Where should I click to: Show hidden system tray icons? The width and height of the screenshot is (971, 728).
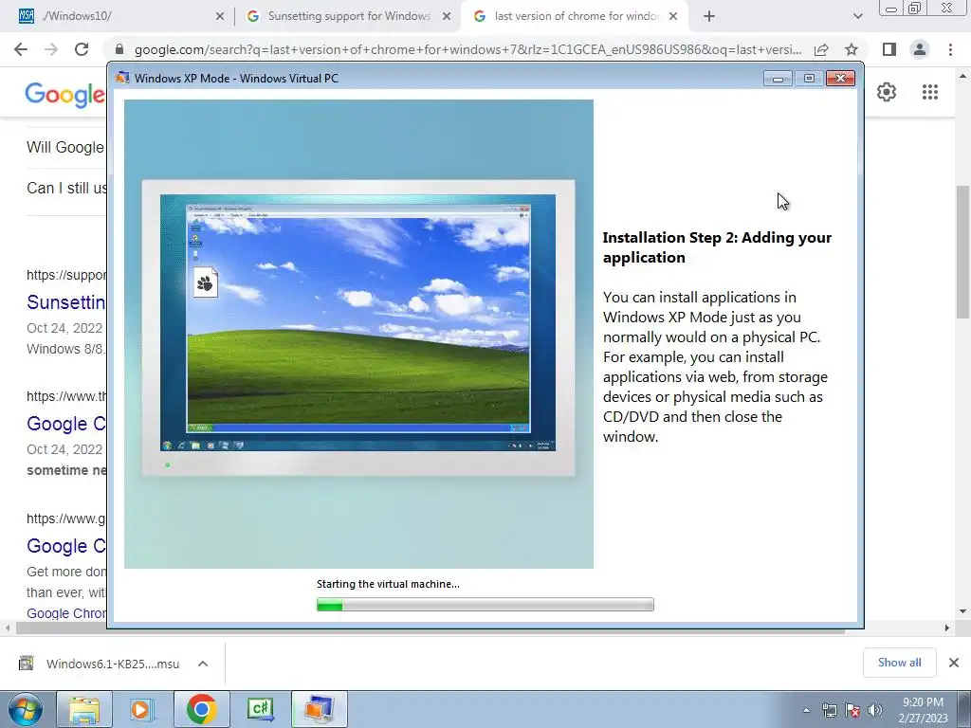[x=806, y=710]
